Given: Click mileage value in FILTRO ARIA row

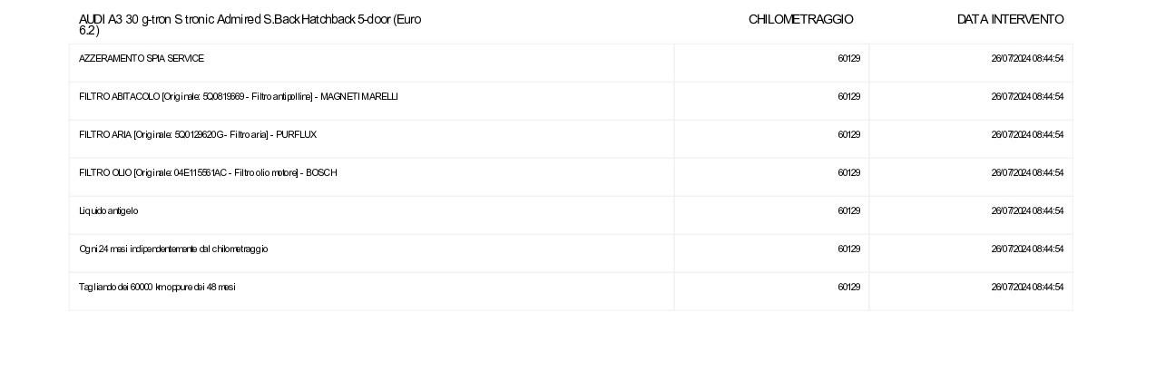Looking at the screenshot, I should point(848,134).
